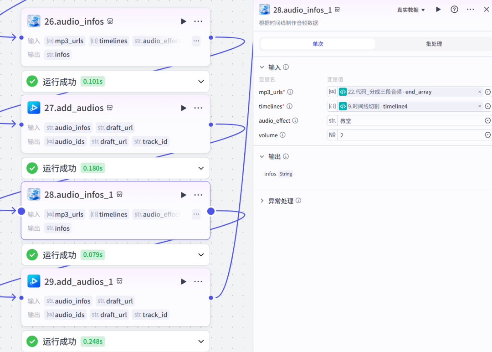Run the 29.add_audios_1 node

click(184, 282)
